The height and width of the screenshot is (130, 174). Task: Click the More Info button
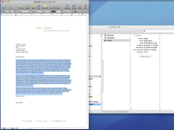click(x=145, y=57)
